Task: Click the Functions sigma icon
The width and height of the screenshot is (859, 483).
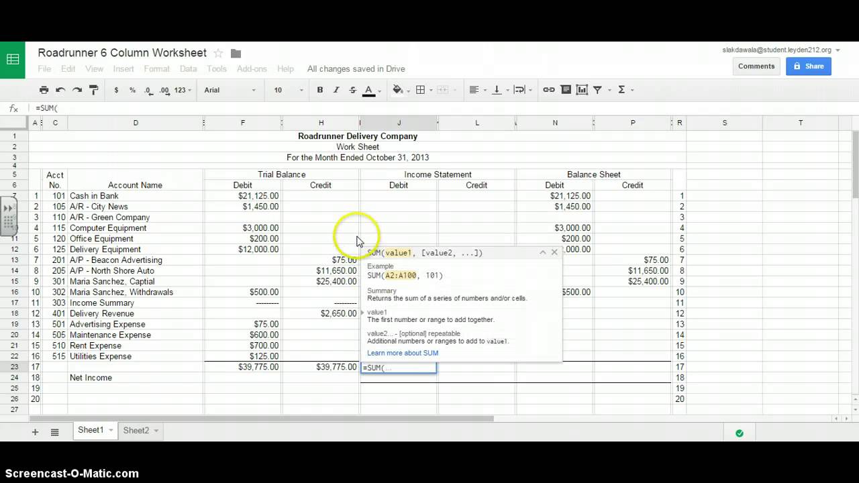Action: pyautogui.click(x=621, y=90)
